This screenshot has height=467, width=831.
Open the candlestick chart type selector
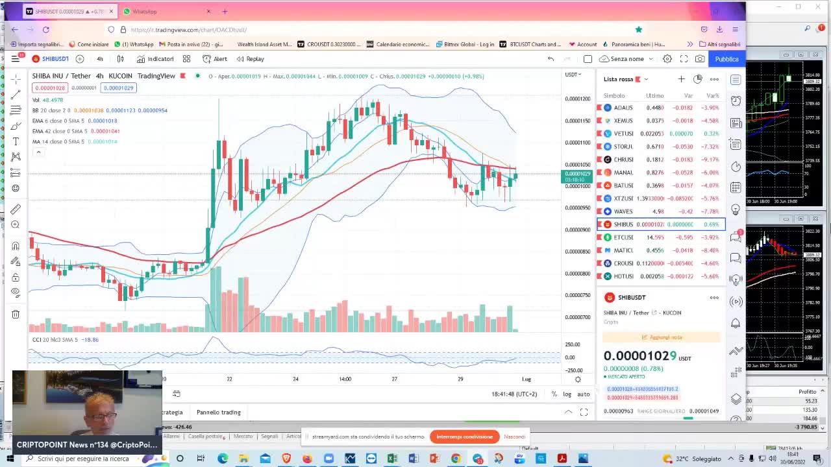tap(120, 59)
